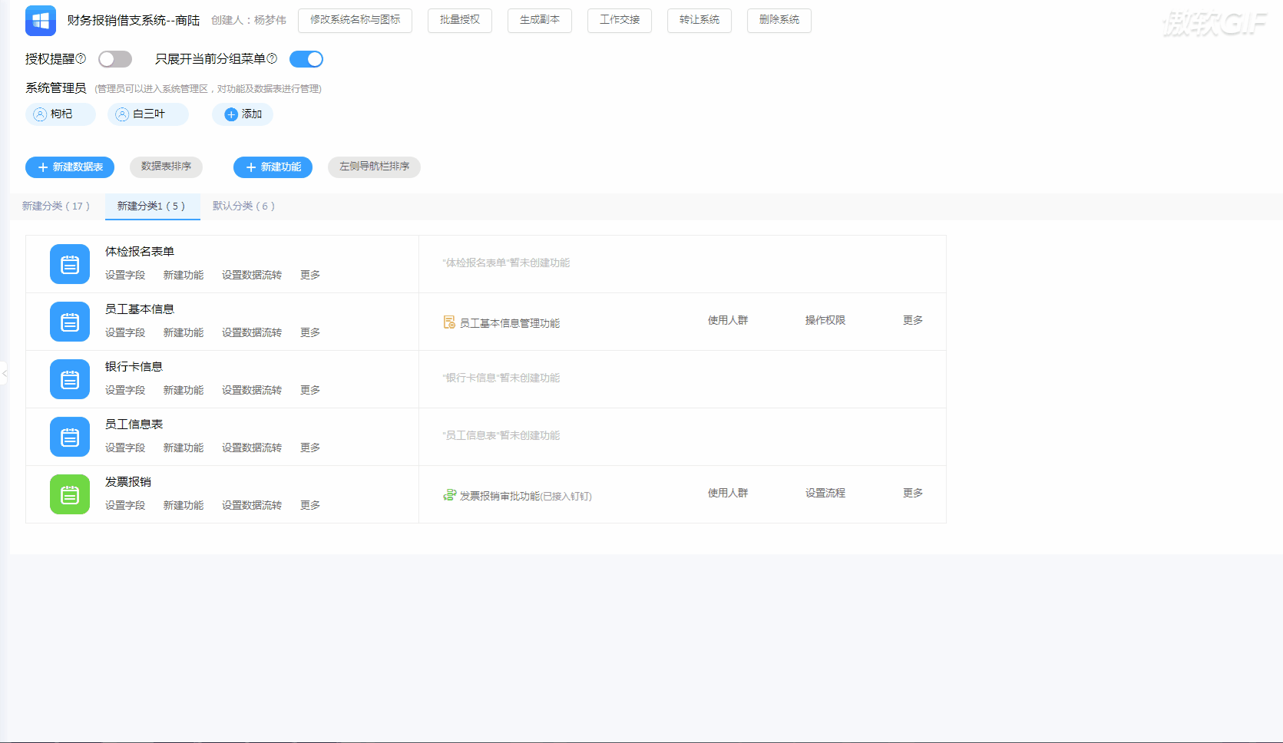Select the 银行卡信息 form icon
The width and height of the screenshot is (1283, 743).
coord(69,379)
